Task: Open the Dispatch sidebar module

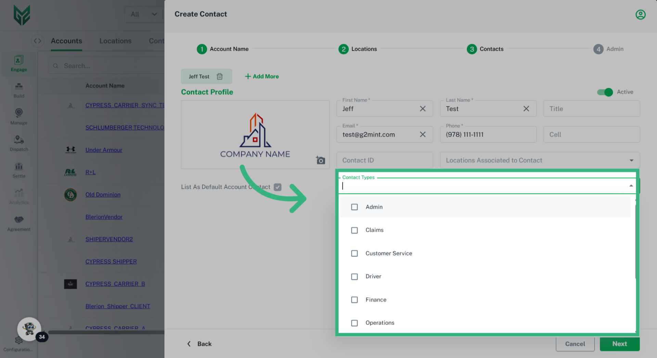Action: [19, 143]
